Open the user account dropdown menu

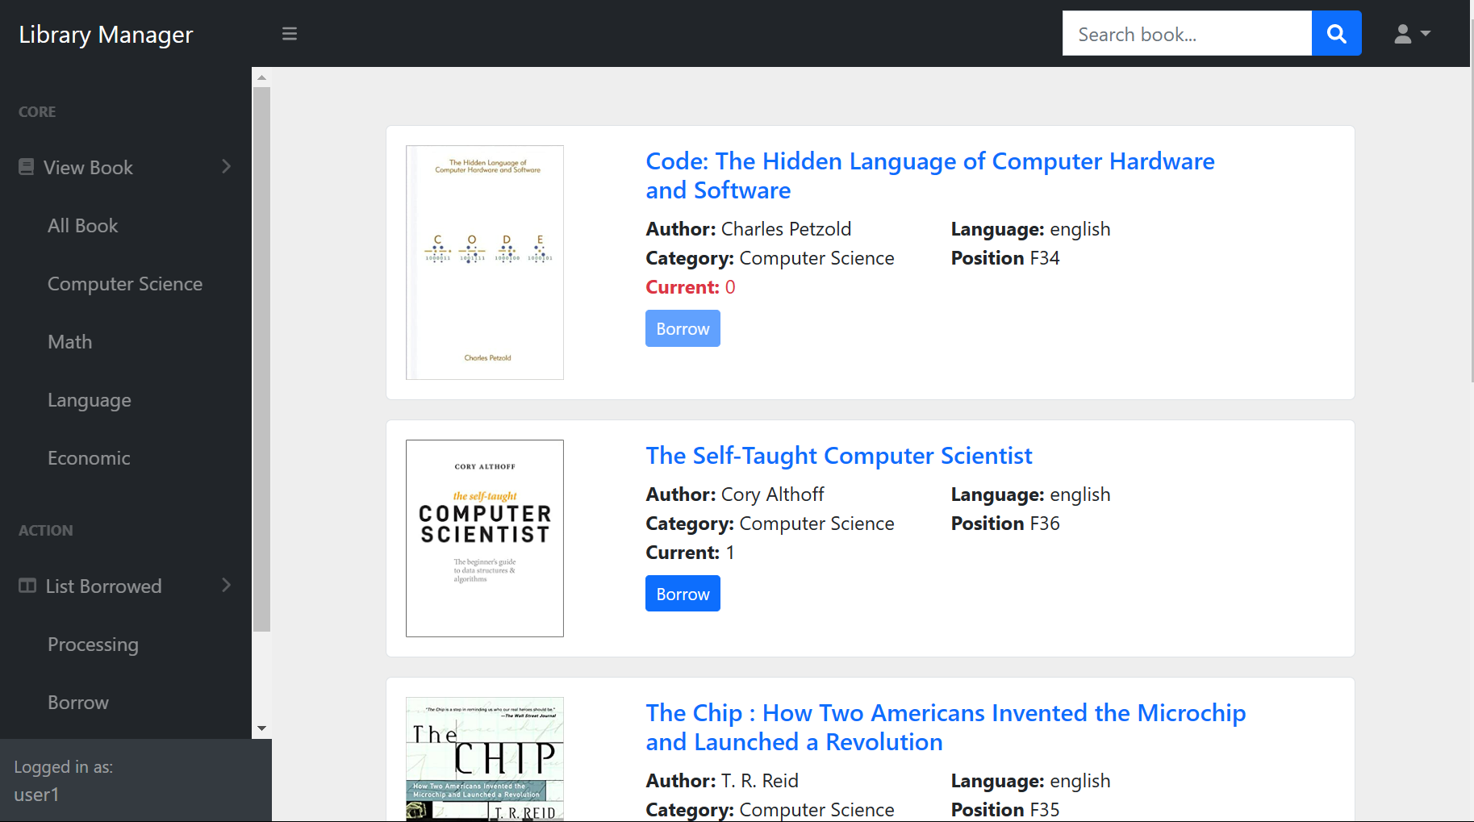coord(1412,34)
